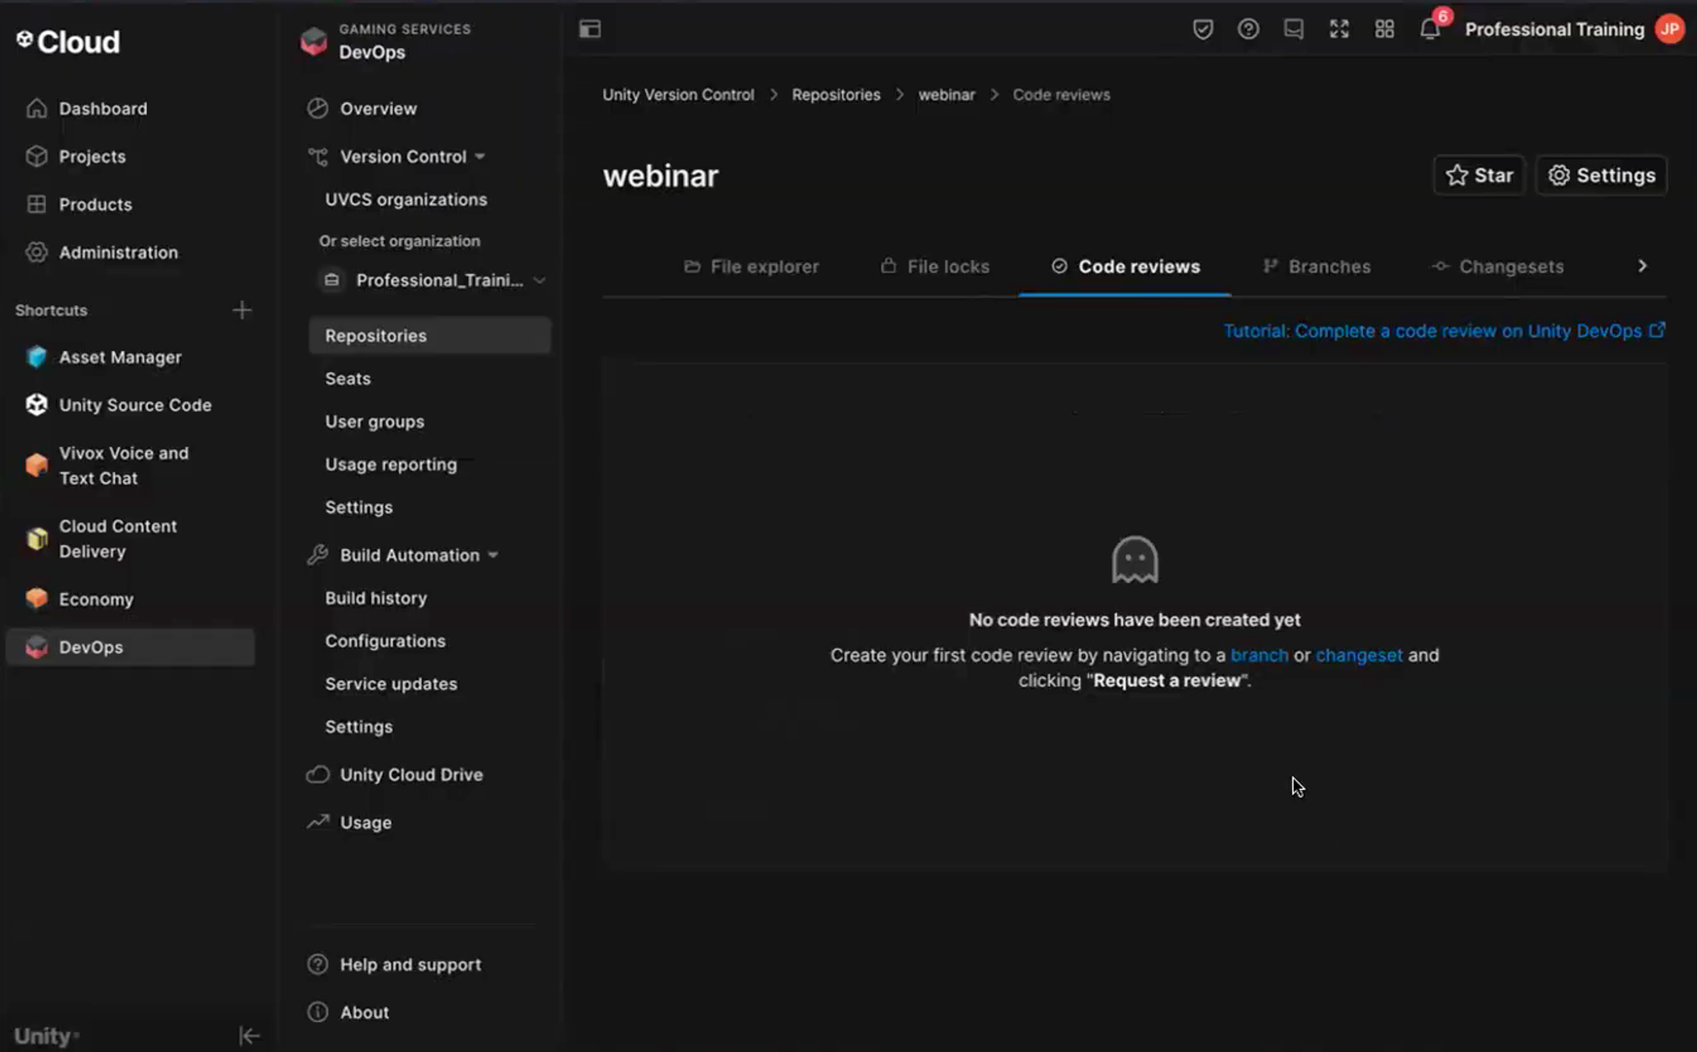Follow the changeset link in empty state
Viewport: 1697px width, 1052px height.
click(1359, 655)
